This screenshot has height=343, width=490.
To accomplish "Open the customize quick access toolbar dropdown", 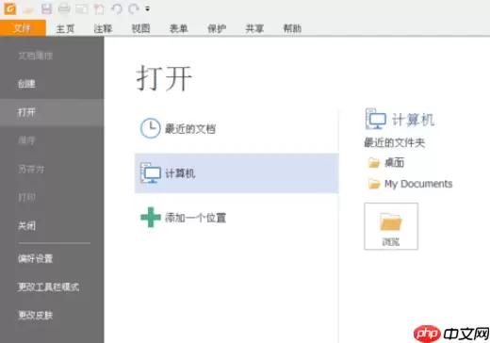I will (147, 8).
